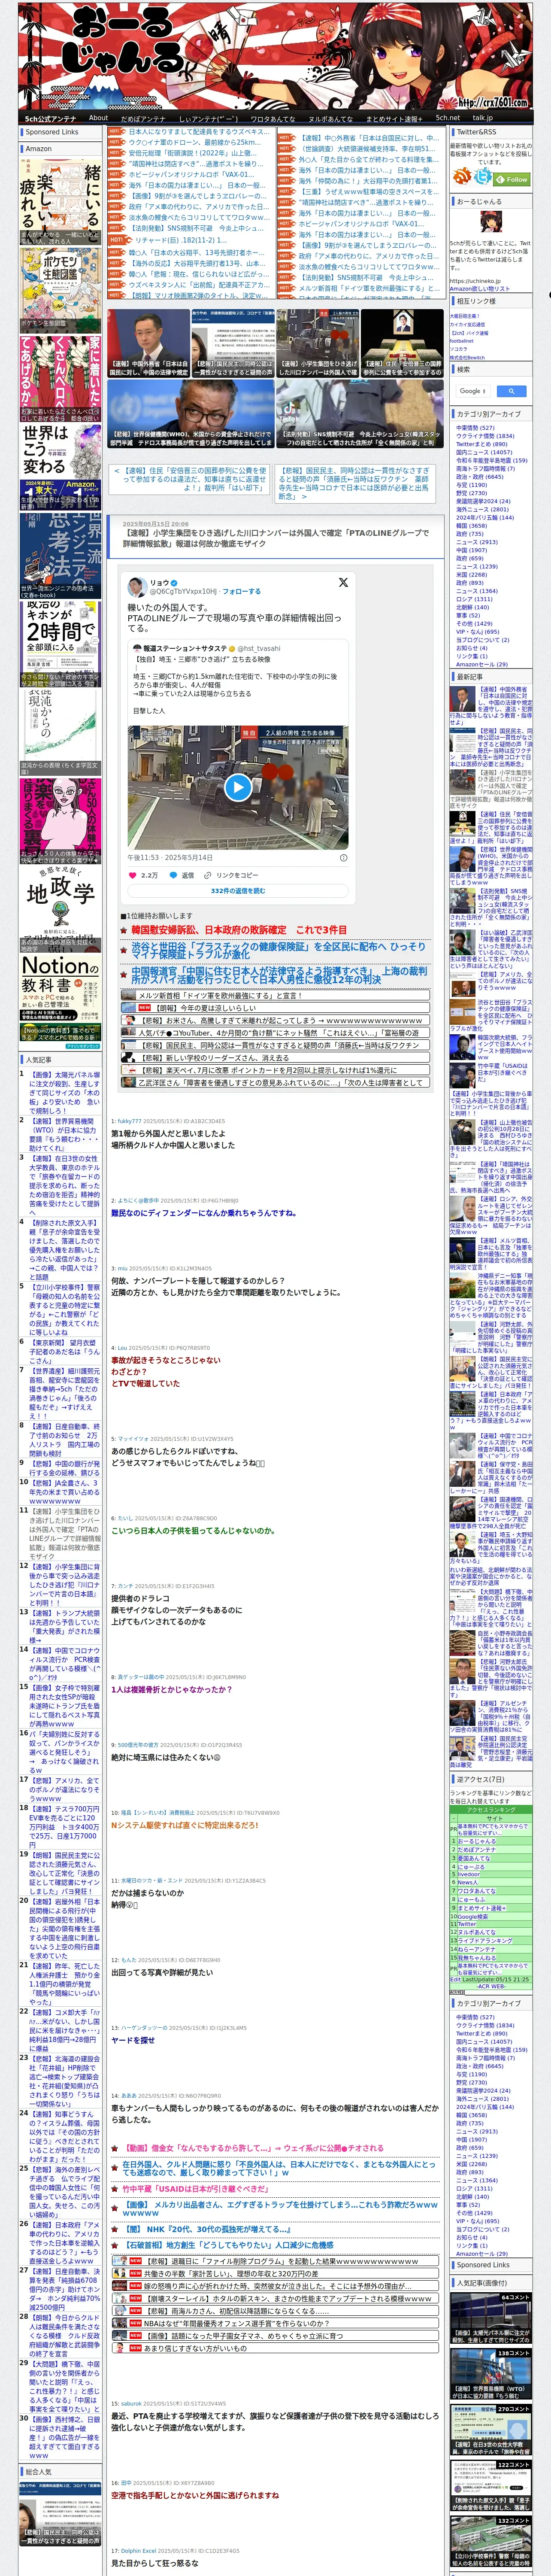Open the カイカイ反応通信 link

(x=467, y=324)
